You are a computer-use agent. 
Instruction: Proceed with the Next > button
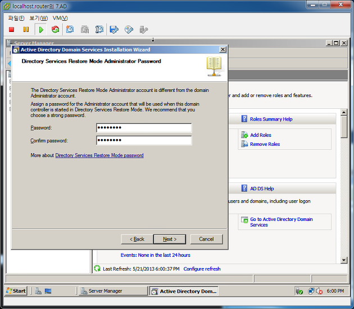pos(170,239)
